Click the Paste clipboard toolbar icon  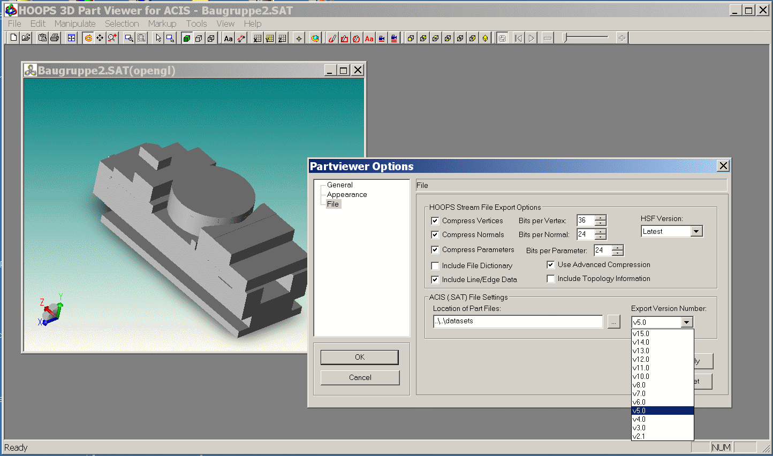[x=42, y=38]
